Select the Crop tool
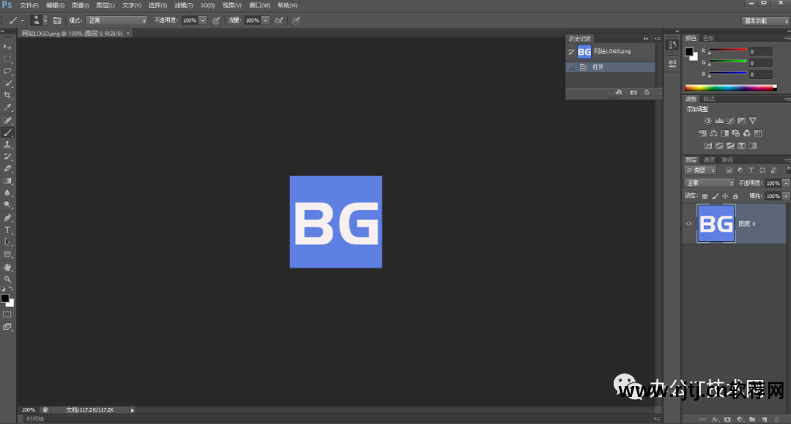 [7, 95]
